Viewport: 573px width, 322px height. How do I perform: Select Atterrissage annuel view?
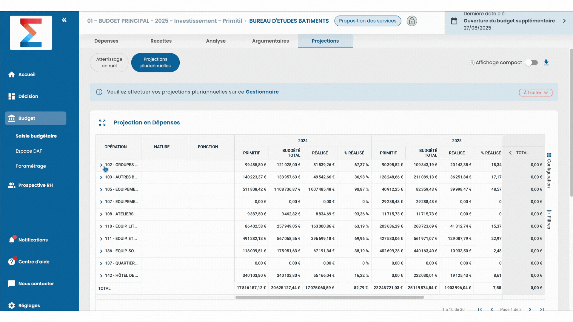109,63
